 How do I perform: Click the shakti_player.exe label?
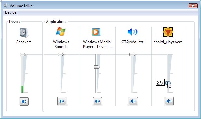pyautogui.click(x=168, y=42)
